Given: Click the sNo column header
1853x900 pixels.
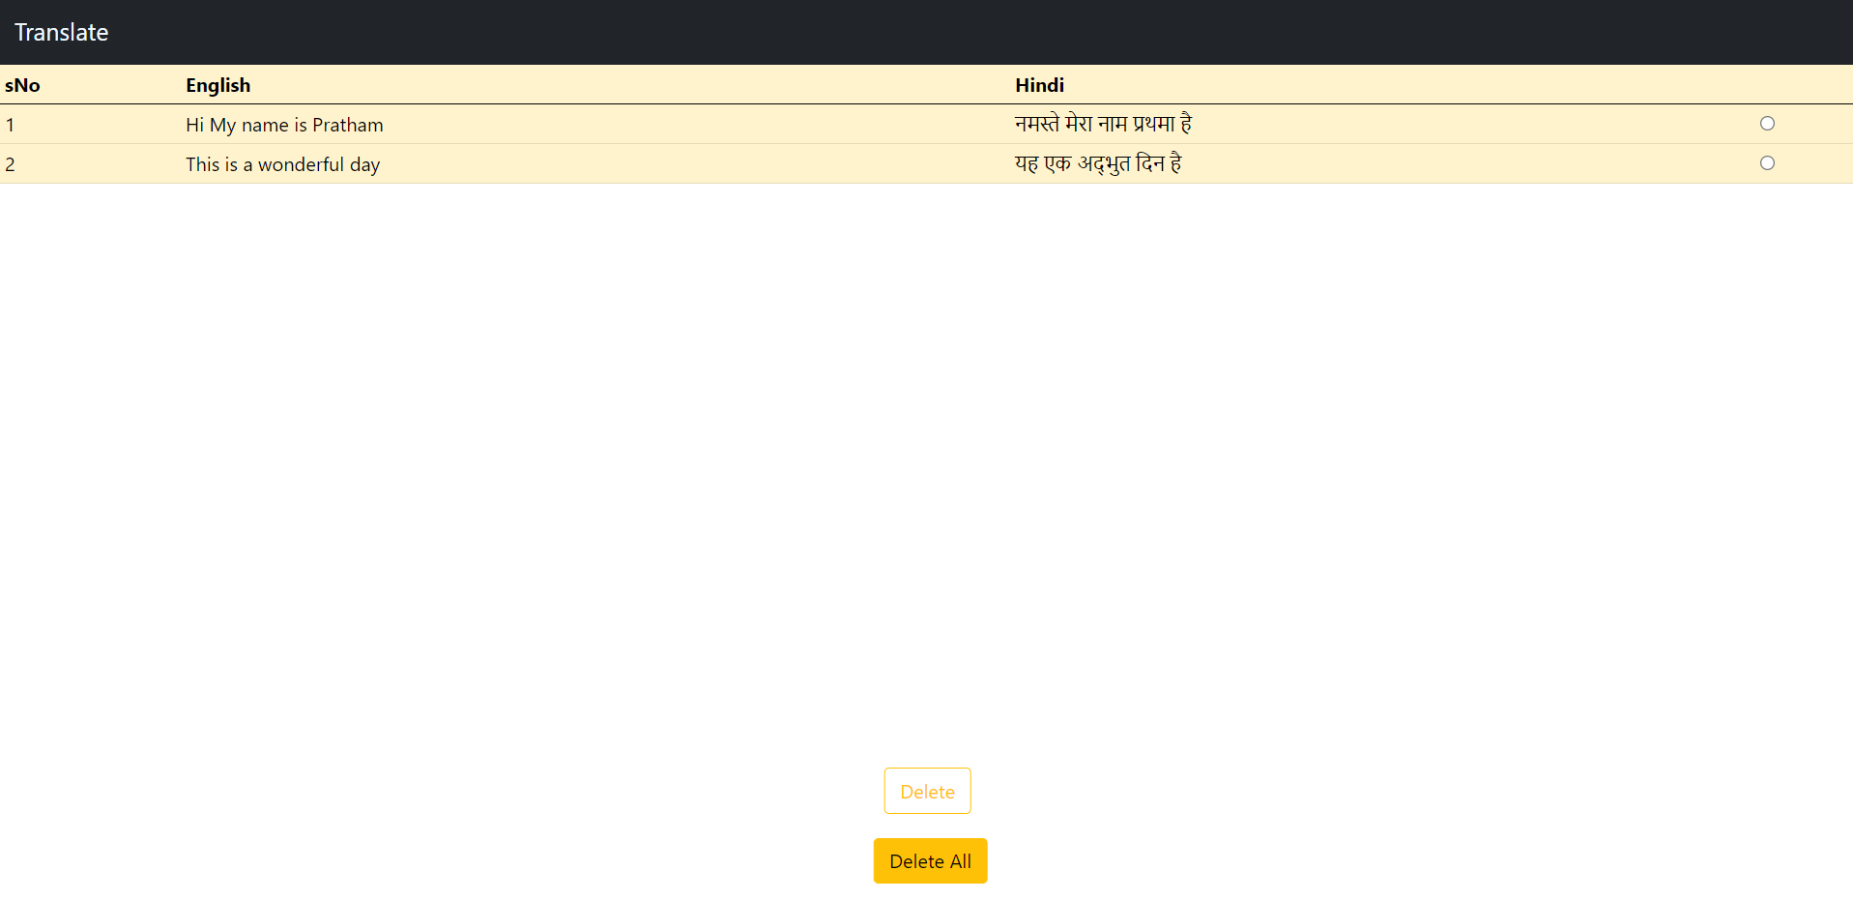Looking at the screenshot, I should (x=23, y=85).
